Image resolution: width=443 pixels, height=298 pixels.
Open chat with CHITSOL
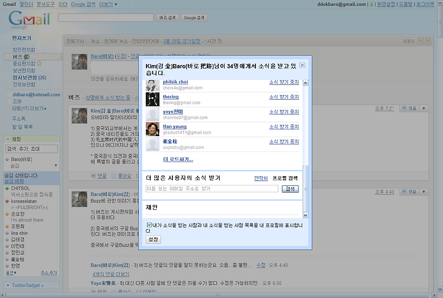point(20,188)
